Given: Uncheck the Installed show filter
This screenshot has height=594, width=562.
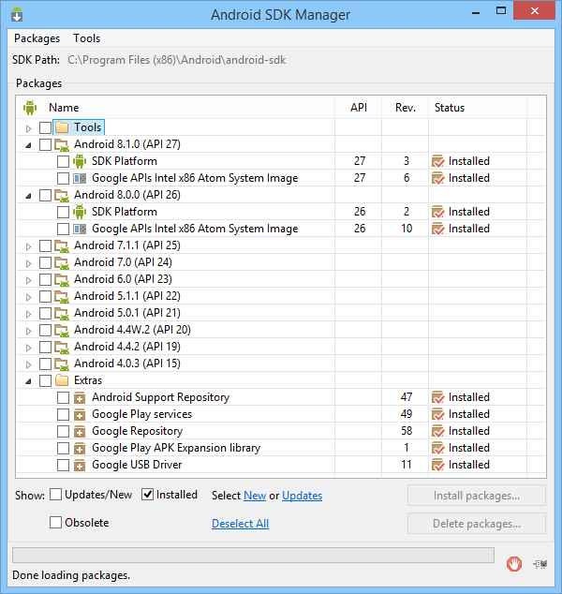Looking at the screenshot, I should (147, 495).
